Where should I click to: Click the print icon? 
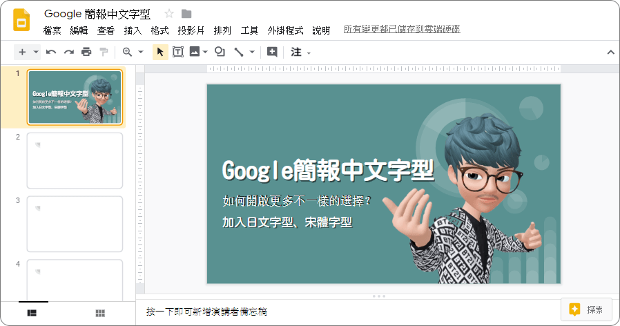click(x=86, y=52)
